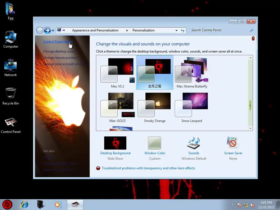Click the Control Panel taskbar button
Screen dimensions: 280x210
(75, 205)
